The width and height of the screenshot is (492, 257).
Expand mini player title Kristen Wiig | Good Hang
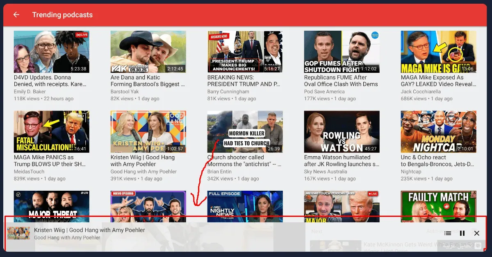pos(89,230)
